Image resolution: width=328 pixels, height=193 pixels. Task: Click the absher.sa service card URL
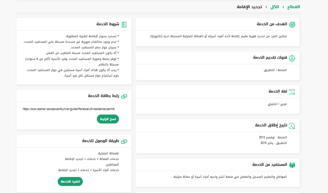click(68, 109)
